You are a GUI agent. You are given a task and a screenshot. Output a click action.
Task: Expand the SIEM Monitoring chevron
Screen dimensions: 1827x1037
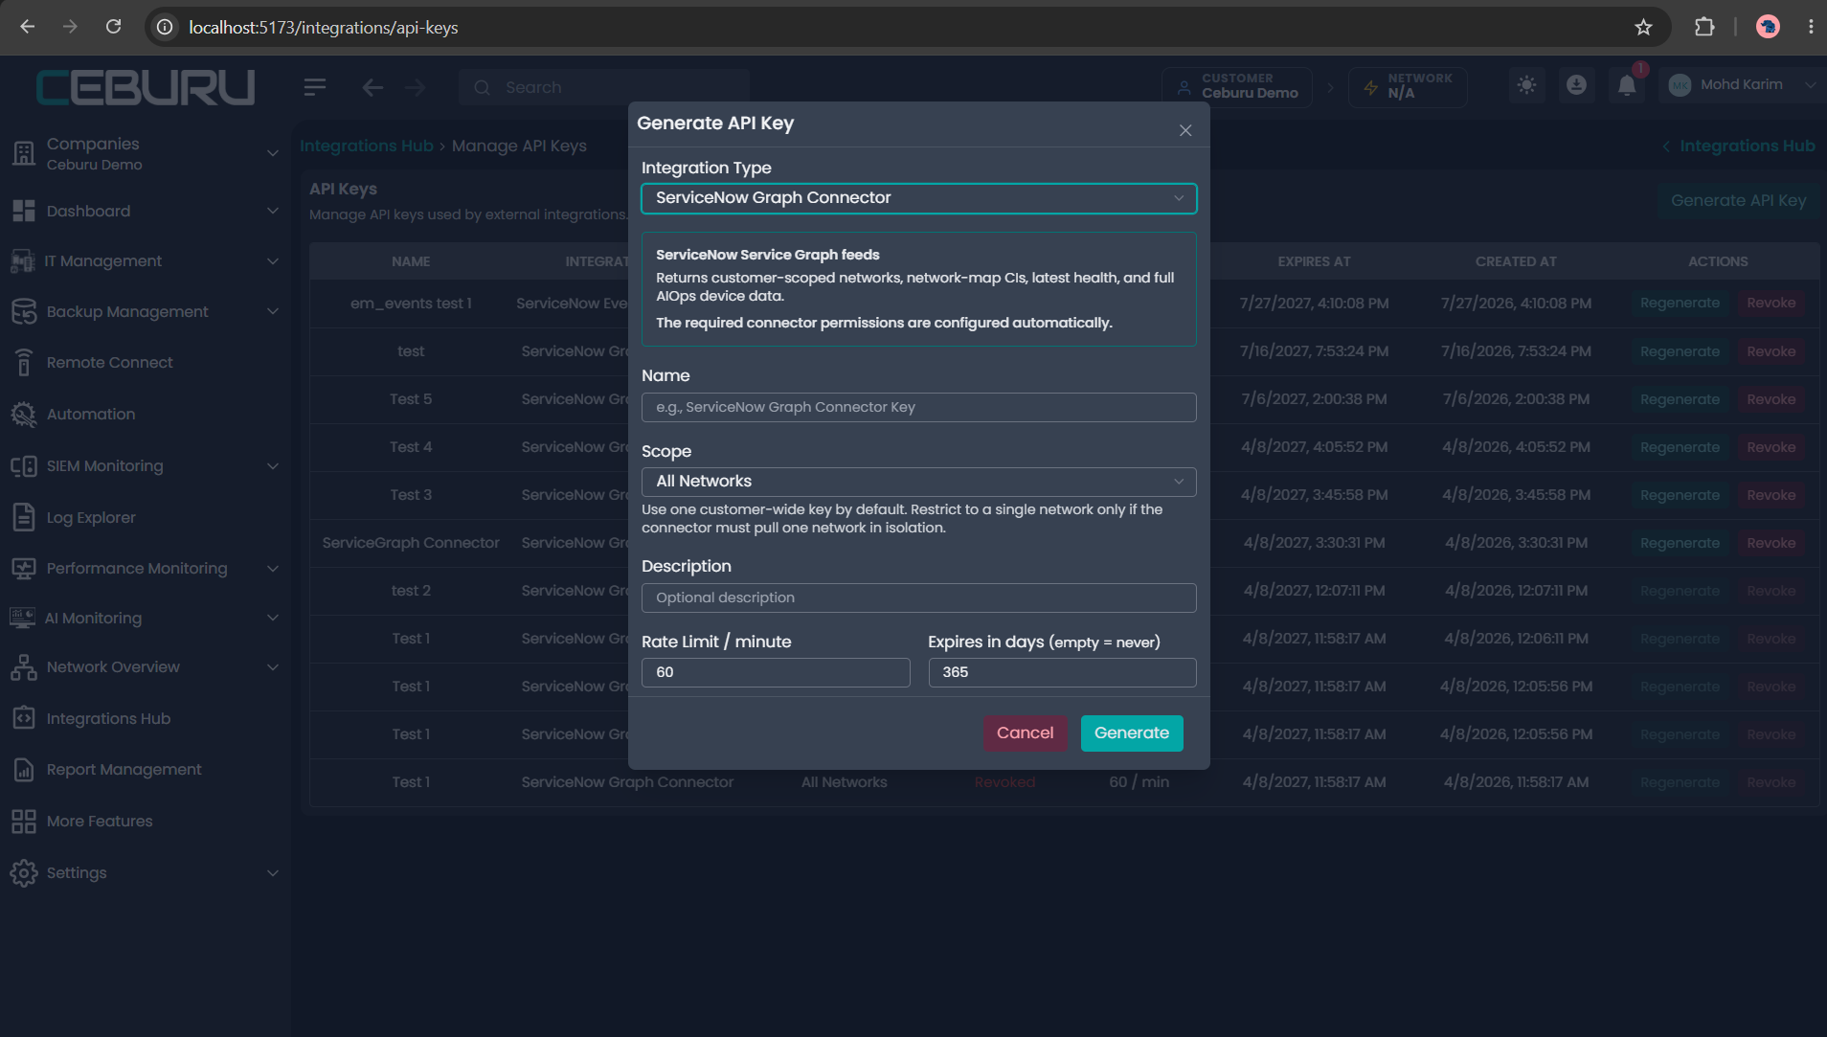273,466
